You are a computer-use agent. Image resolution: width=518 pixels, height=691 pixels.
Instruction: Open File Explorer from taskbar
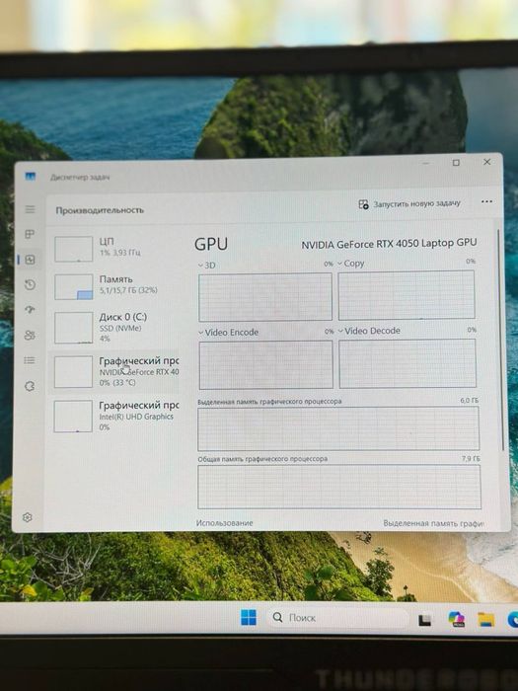[x=486, y=619]
